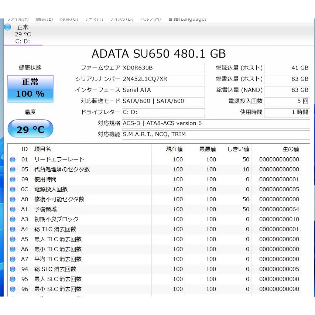Click the 総書込量 (ホスト) value 83 GB
The height and width of the screenshot is (315, 315).
click(x=287, y=79)
